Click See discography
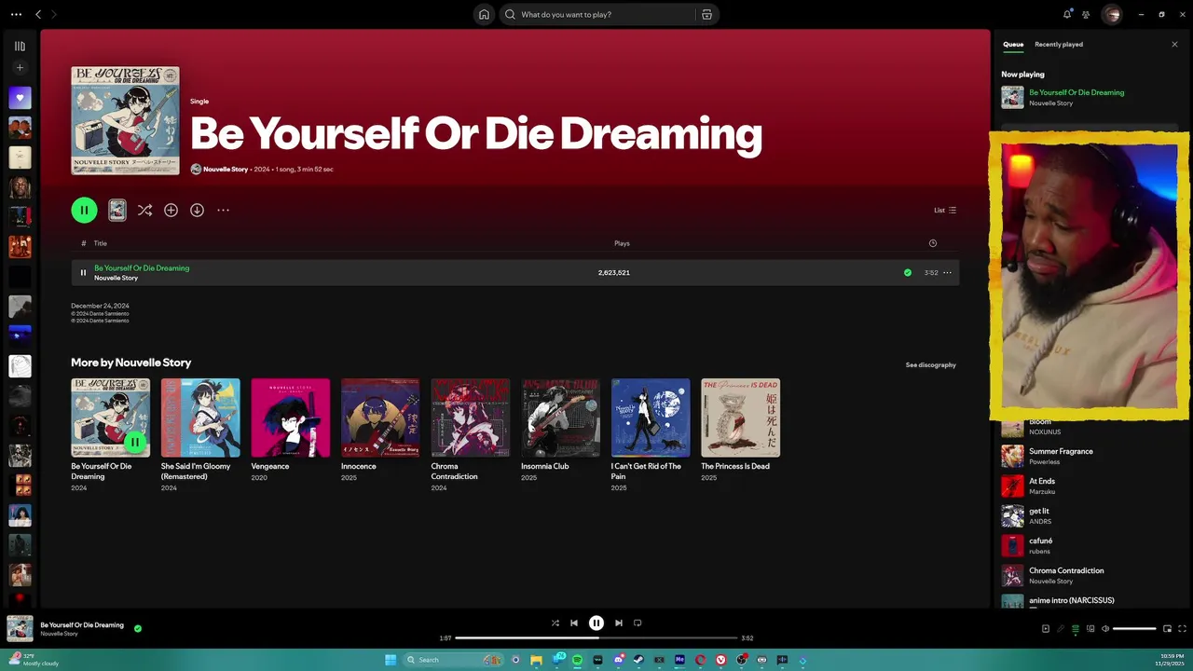The width and height of the screenshot is (1193, 671). pos(930,364)
